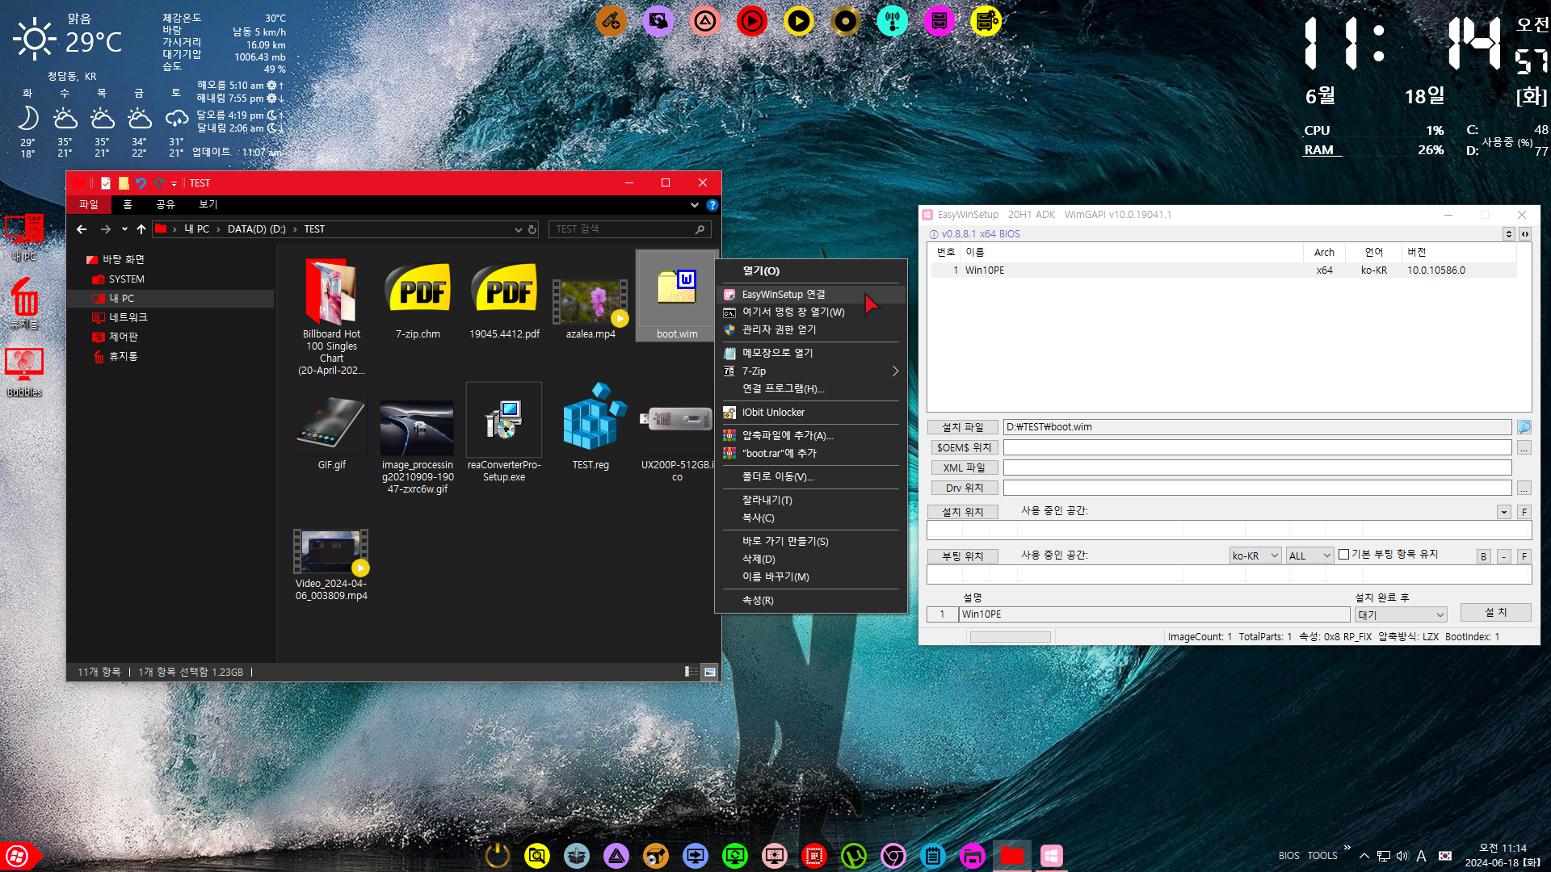This screenshot has height=872, width=1551.
Task: Switch to details view icon in status bar
Action: 691,672
